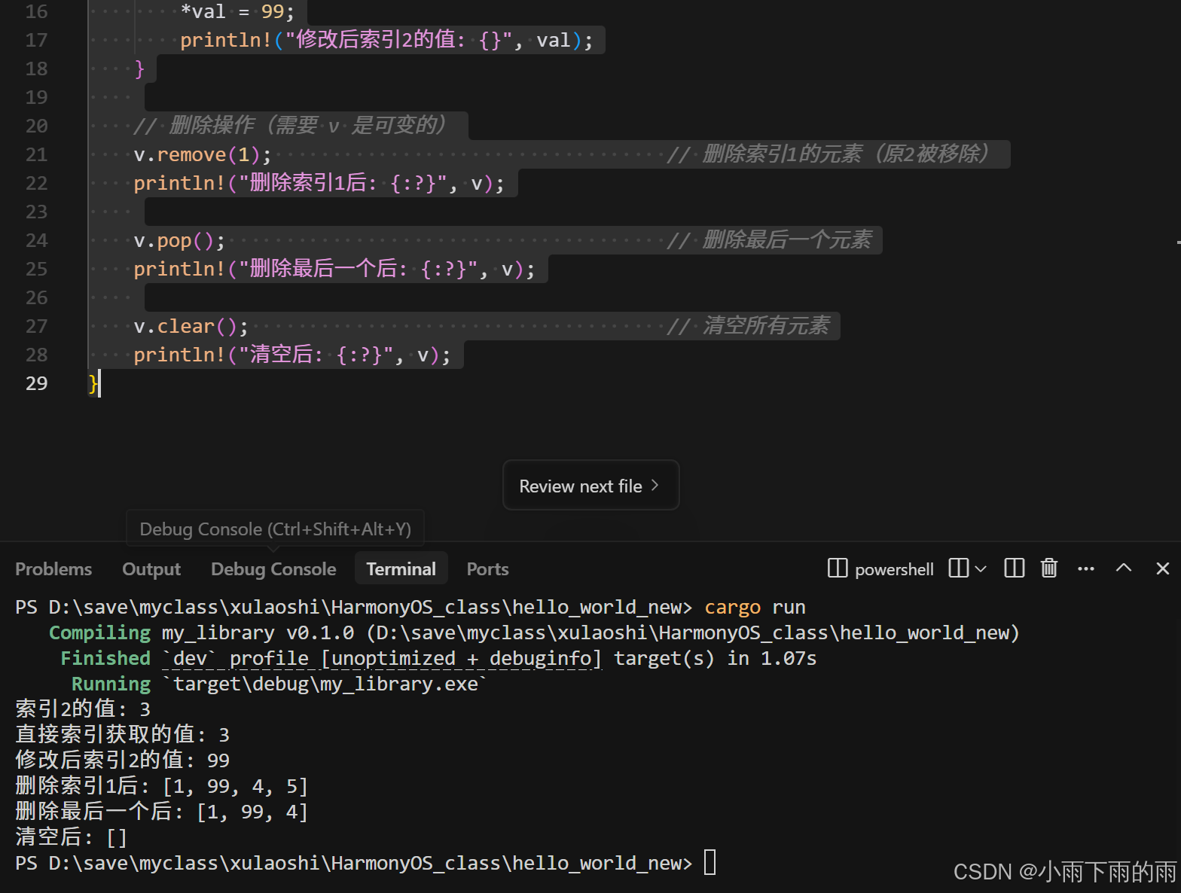Image resolution: width=1181 pixels, height=893 pixels.
Task: Click line number 29 in the gutter
Action: coord(36,383)
